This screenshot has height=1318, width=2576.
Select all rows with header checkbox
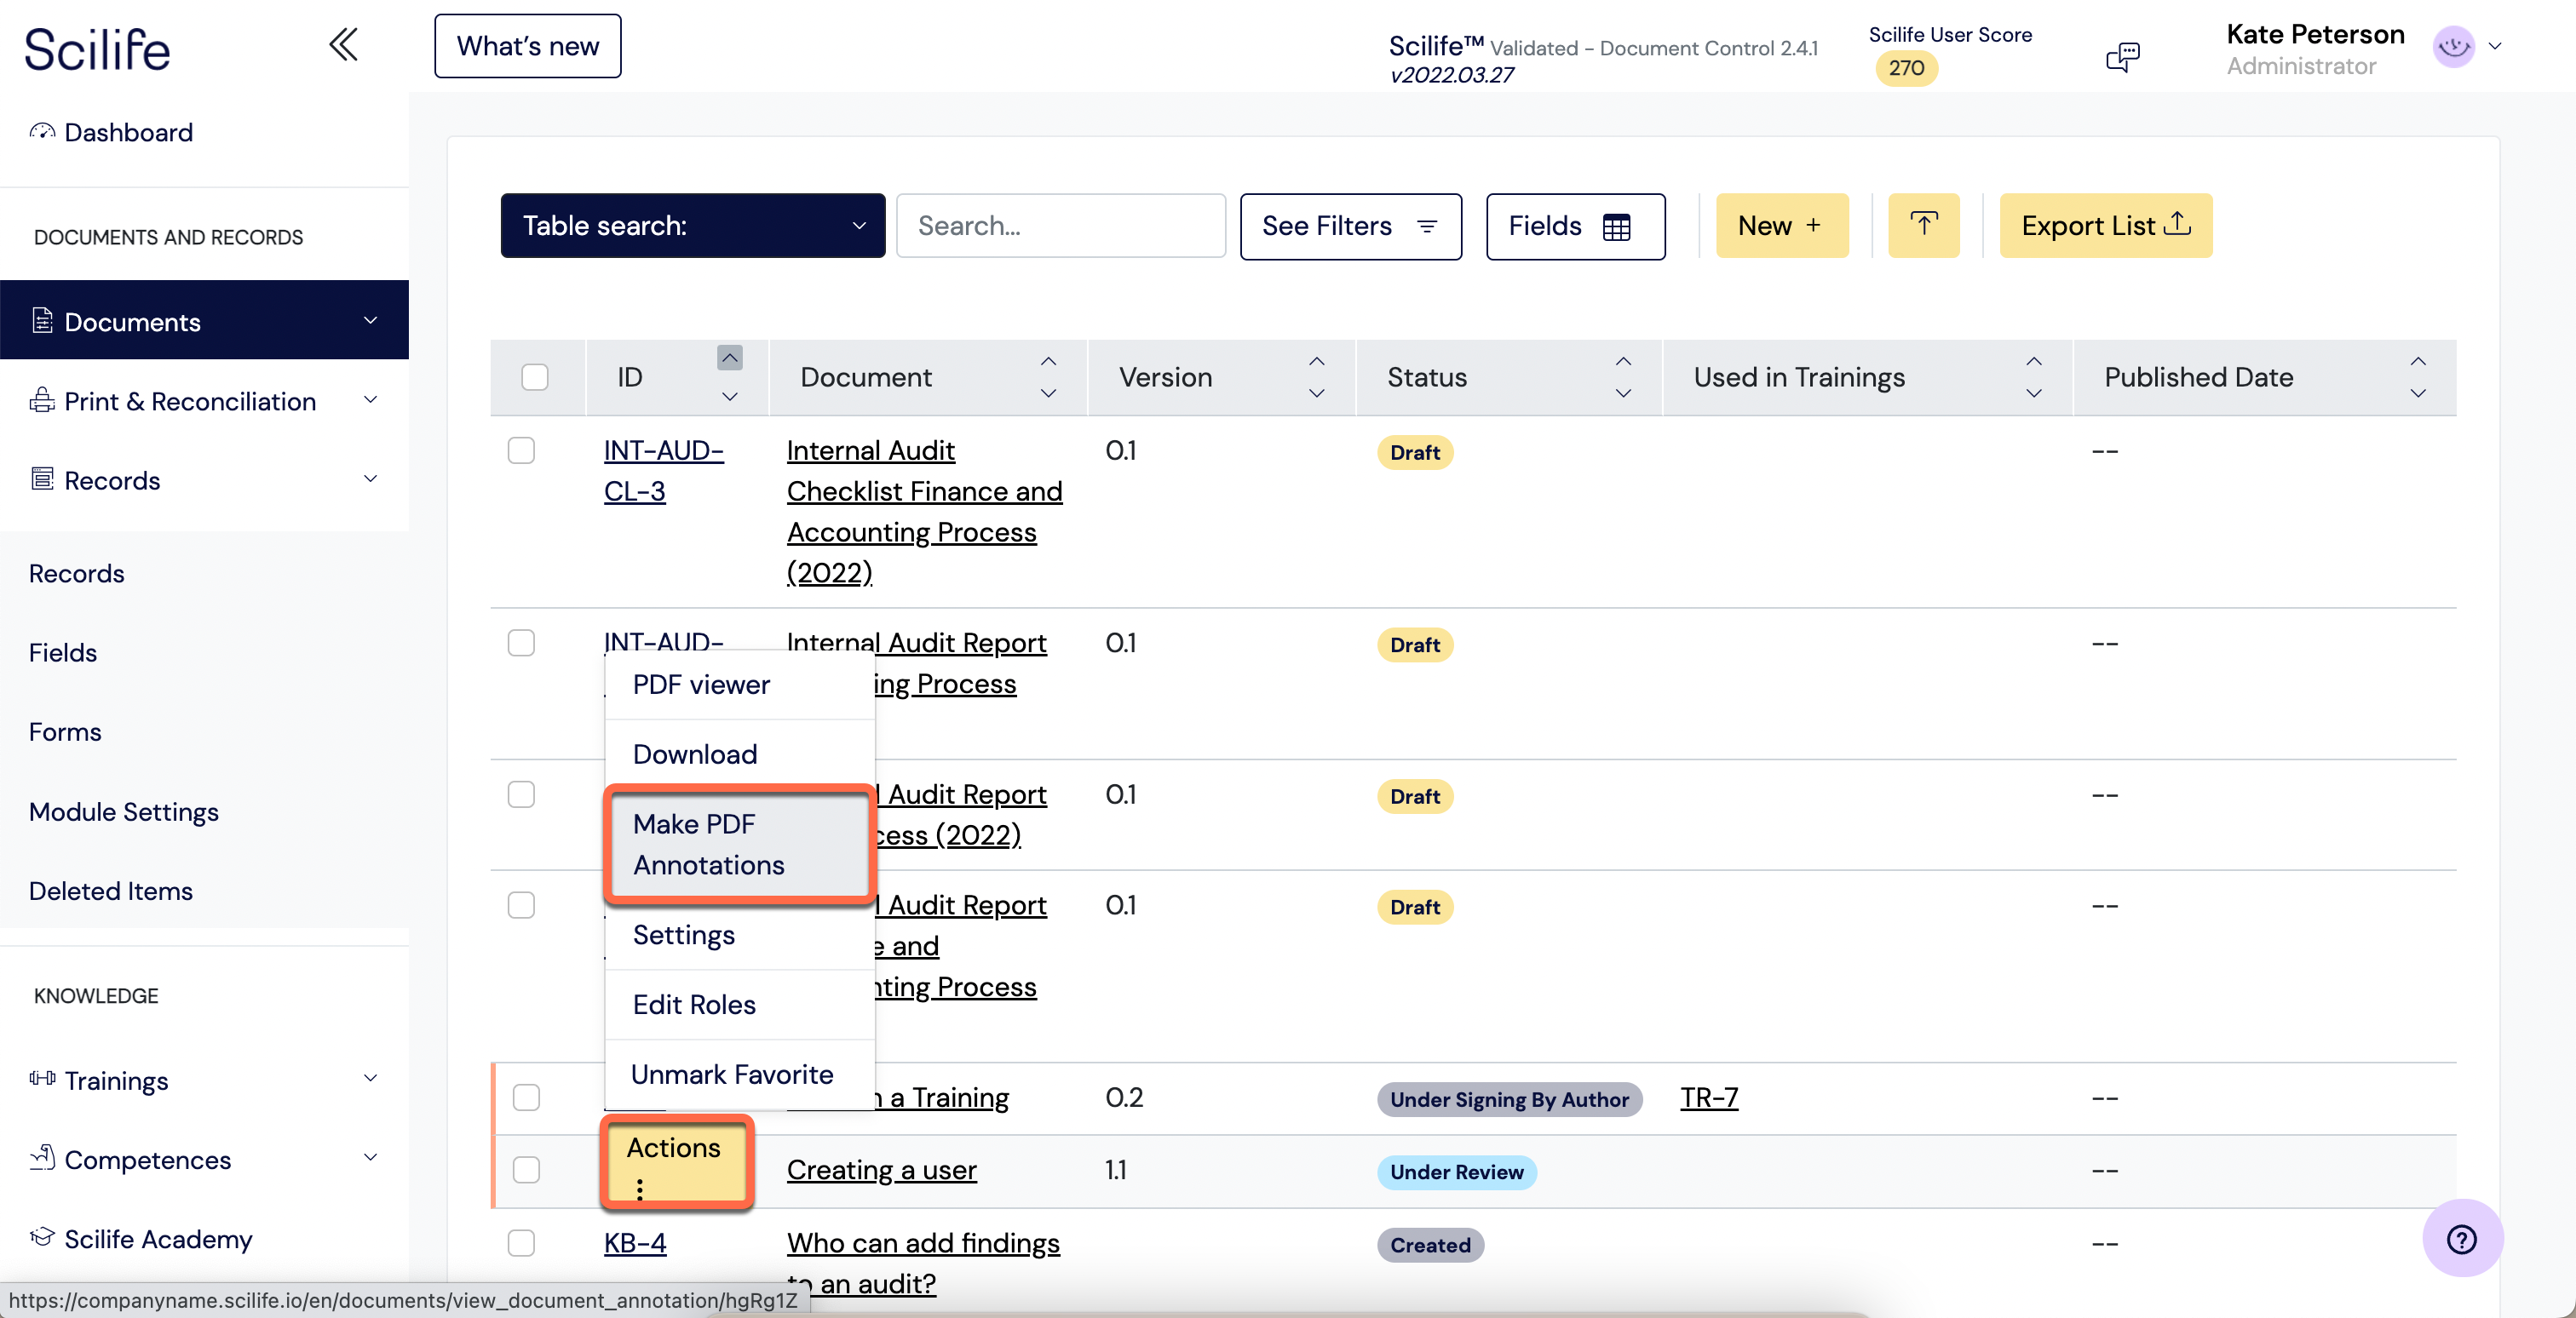[535, 376]
